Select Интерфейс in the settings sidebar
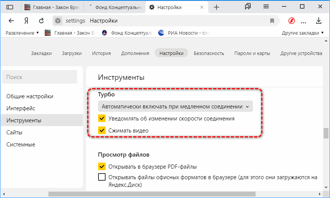This screenshot has height=198, width=330. 21,108
